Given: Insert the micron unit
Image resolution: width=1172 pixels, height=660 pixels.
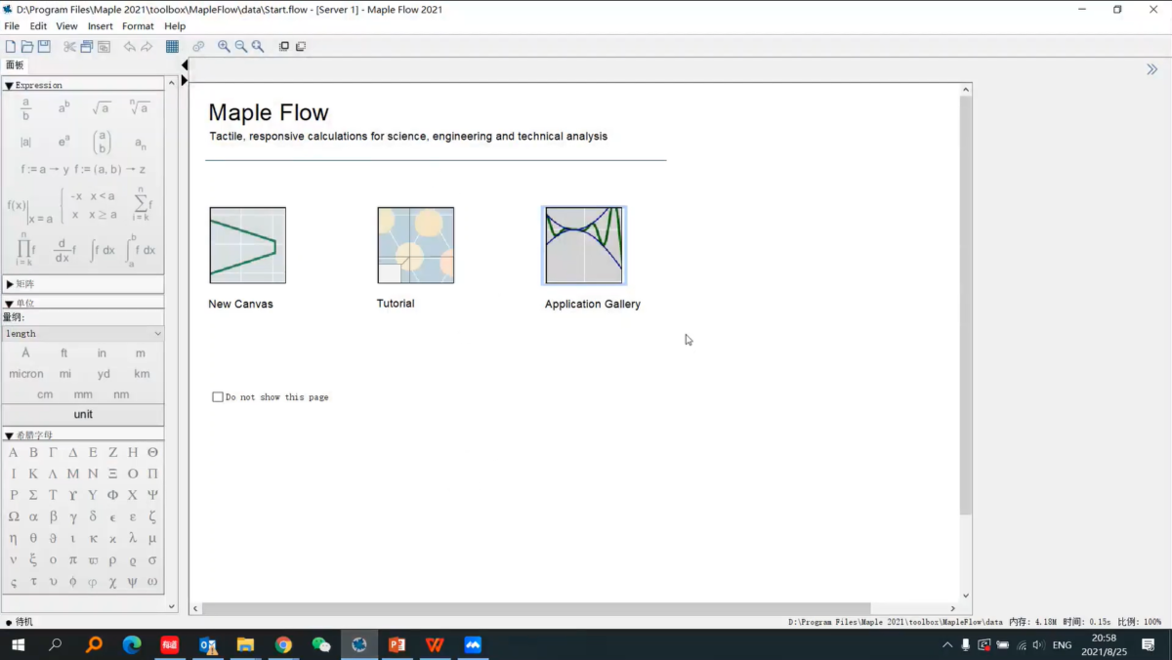Looking at the screenshot, I should pos(26,374).
